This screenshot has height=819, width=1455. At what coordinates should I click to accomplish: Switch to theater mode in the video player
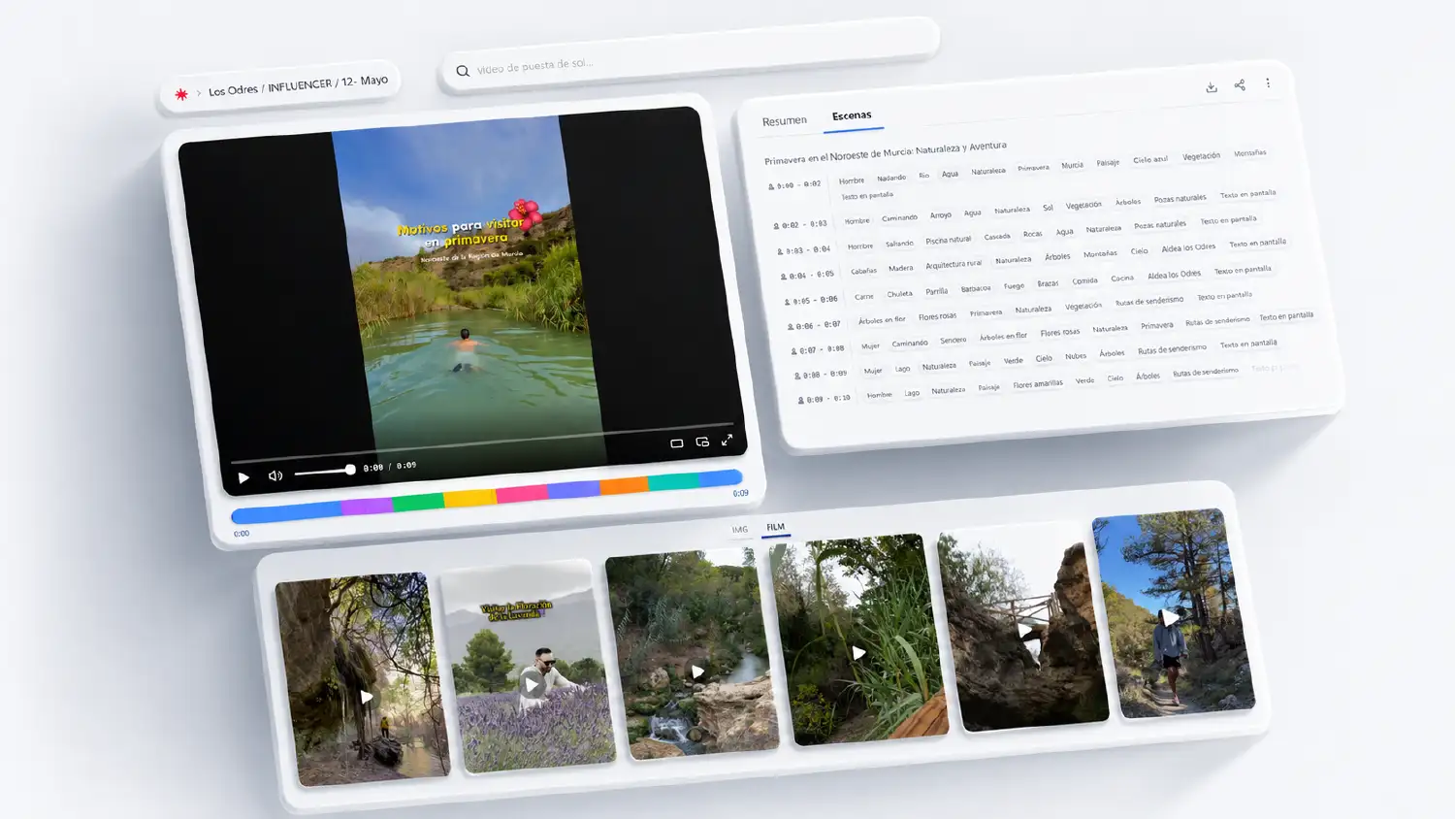click(677, 443)
